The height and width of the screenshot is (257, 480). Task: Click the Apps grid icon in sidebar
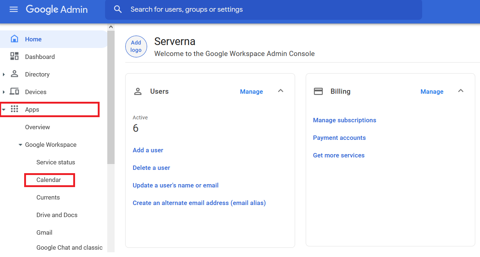tap(15, 109)
